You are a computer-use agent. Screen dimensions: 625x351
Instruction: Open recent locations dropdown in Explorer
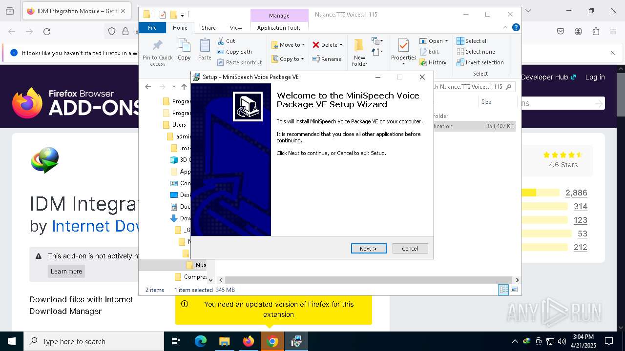(174, 87)
